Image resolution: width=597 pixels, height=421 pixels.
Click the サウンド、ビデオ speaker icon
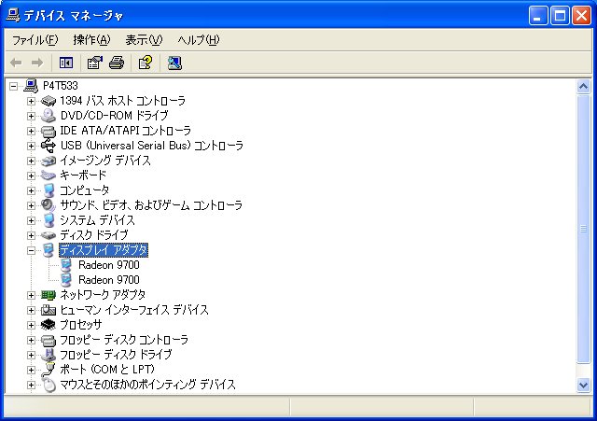(x=49, y=205)
